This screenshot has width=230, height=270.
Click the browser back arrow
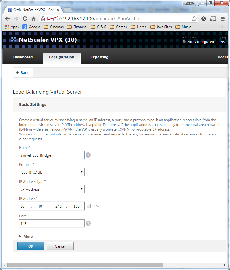pos(7,18)
